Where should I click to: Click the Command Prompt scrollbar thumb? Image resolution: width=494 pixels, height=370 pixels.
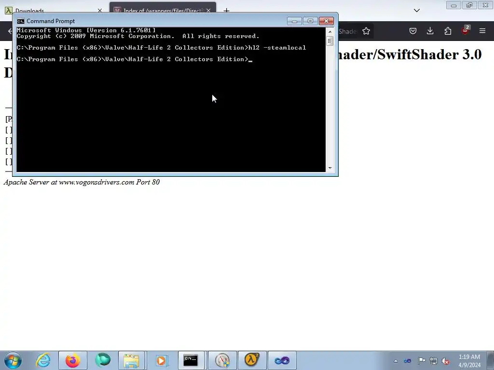[x=330, y=41]
